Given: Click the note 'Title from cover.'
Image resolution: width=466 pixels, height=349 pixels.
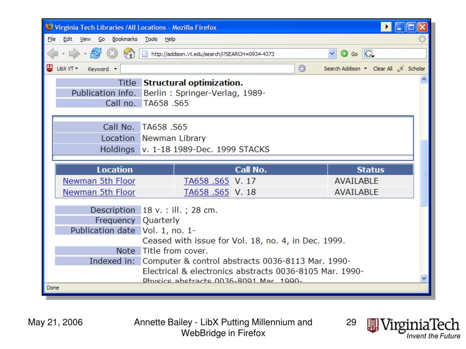Looking at the screenshot, I should 175,251.
